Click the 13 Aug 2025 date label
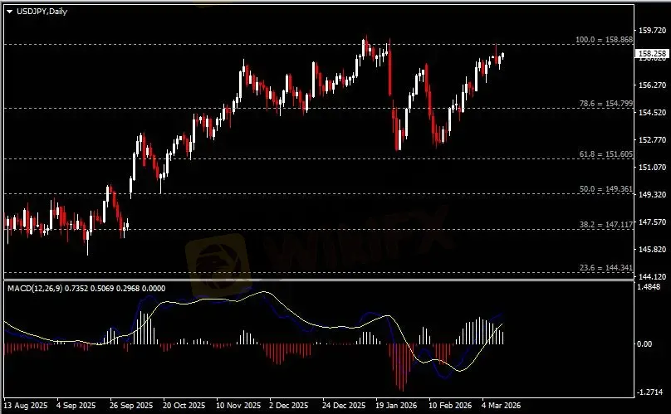671x414 pixels. point(25,407)
